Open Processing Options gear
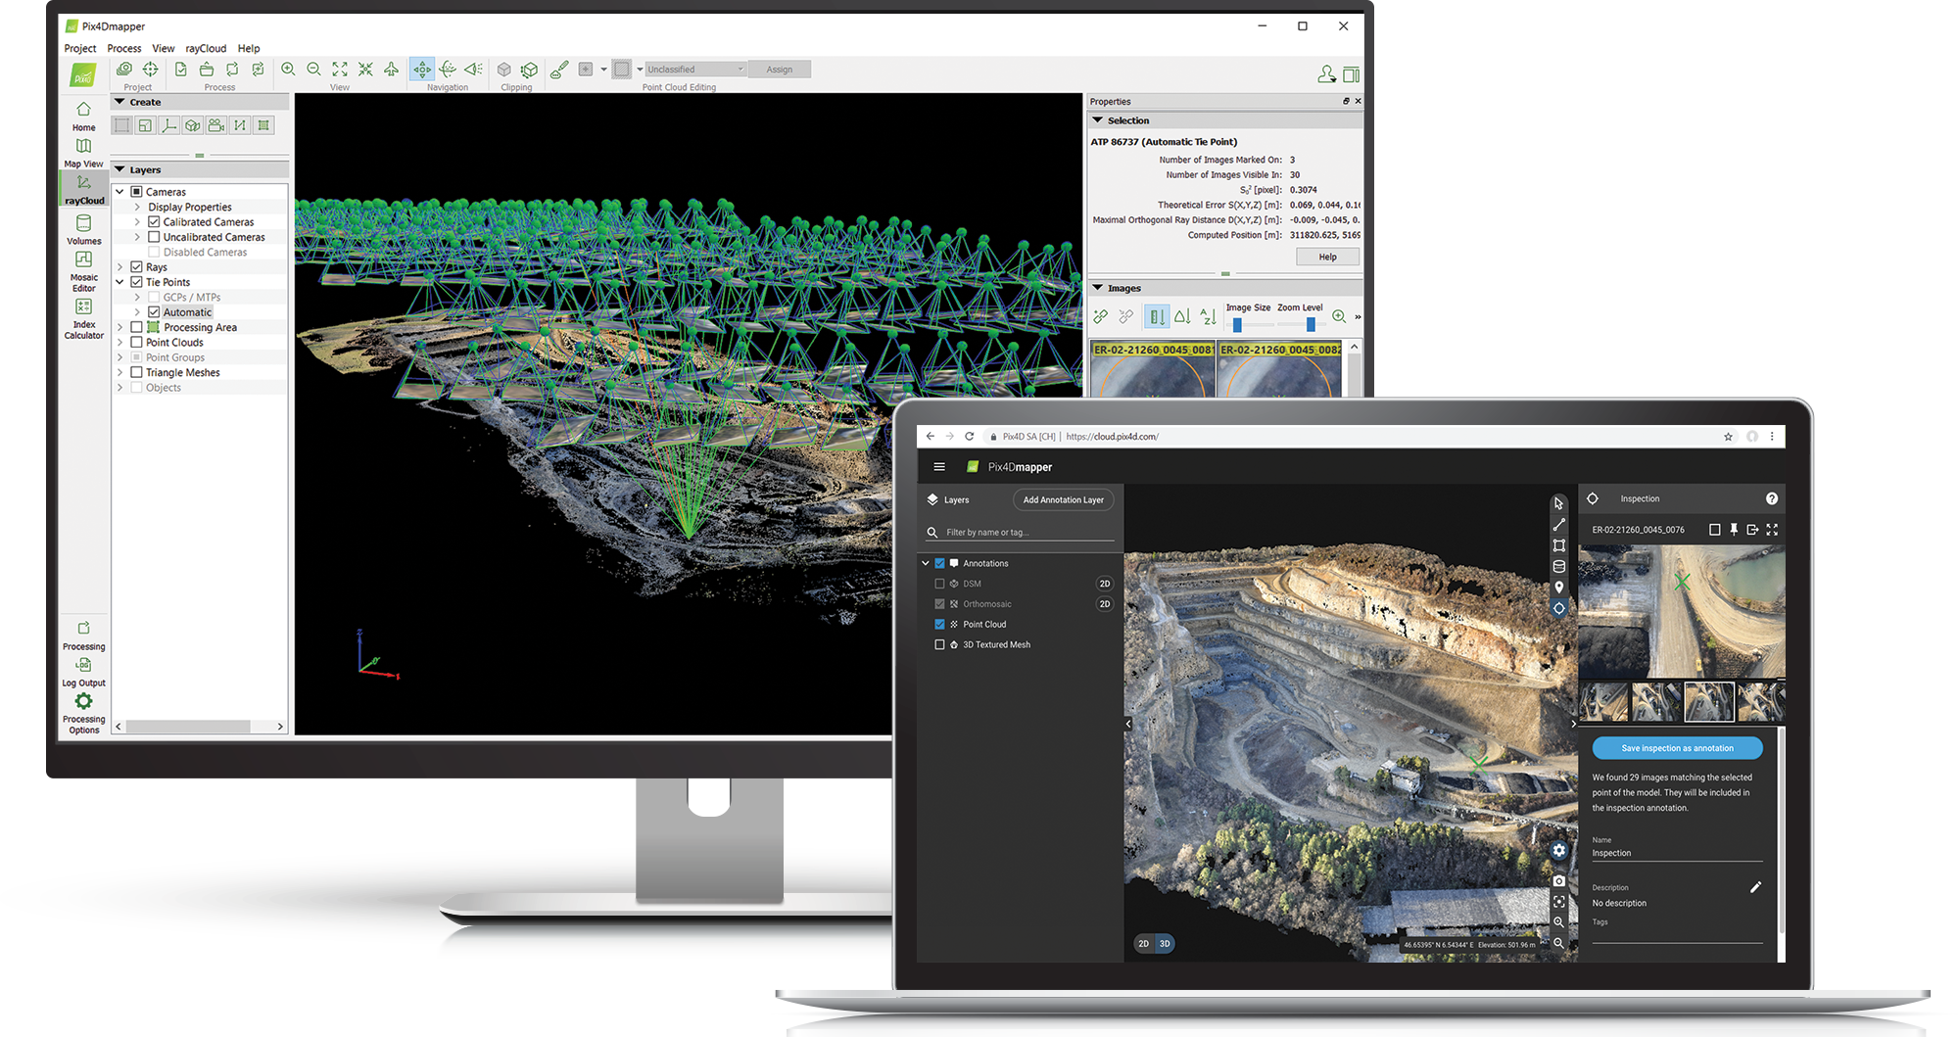 (83, 713)
